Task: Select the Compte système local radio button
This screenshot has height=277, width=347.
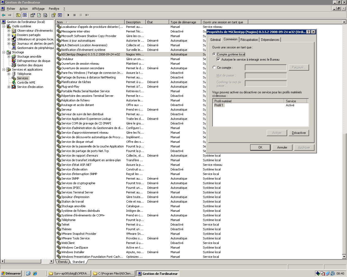Action: 214,54
